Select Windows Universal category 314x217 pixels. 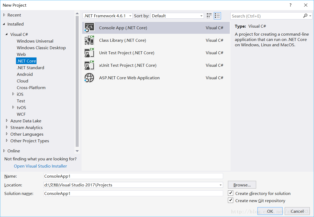point(35,41)
